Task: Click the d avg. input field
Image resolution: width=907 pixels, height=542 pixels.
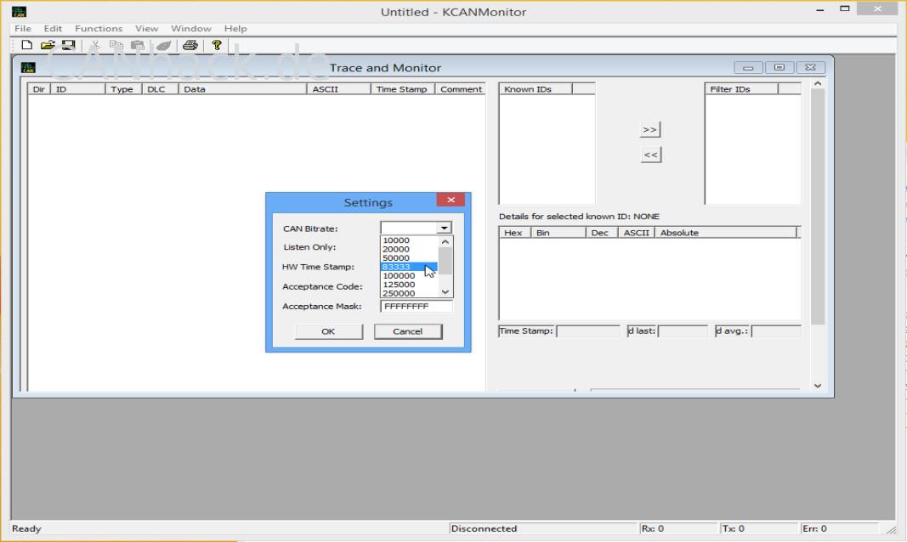Action: pos(776,331)
